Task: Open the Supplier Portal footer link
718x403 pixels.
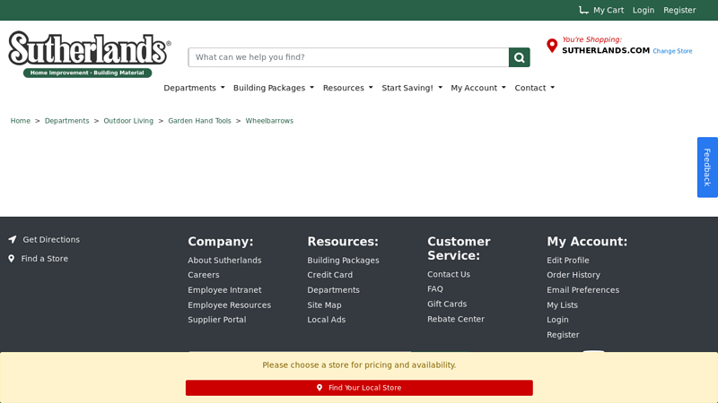Action: [x=216, y=320]
